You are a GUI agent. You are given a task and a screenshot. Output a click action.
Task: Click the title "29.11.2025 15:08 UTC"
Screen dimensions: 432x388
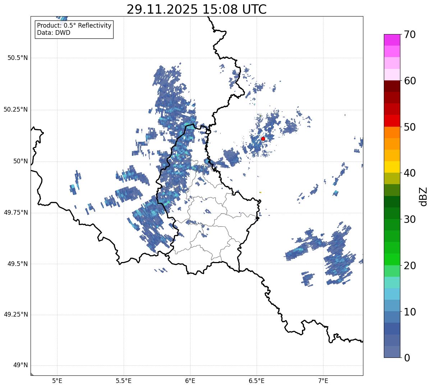[x=197, y=9]
